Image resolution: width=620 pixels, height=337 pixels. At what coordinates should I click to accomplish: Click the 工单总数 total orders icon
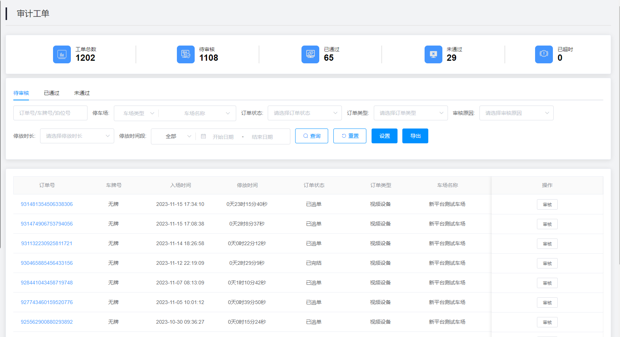(62, 54)
